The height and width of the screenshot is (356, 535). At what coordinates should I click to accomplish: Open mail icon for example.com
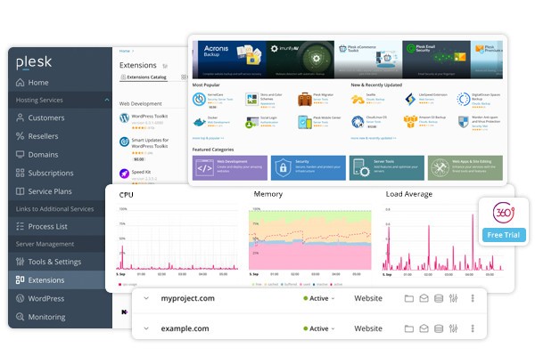tap(424, 328)
